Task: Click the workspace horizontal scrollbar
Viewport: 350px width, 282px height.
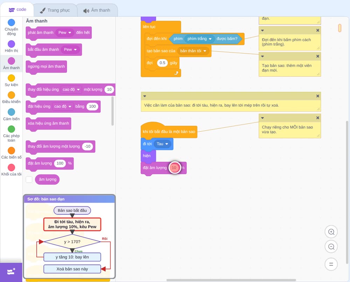Action: (231, 280)
